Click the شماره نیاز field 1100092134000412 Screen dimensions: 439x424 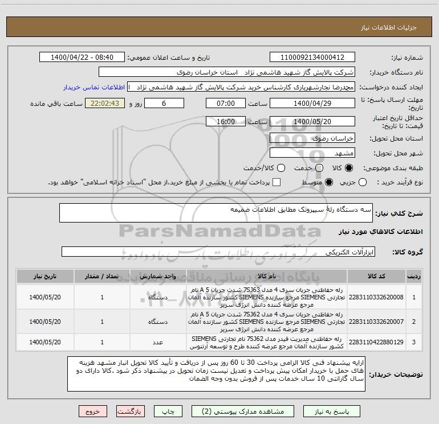(312, 57)
